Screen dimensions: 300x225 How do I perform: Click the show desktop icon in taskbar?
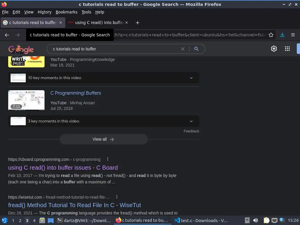(x=51, y=221)
